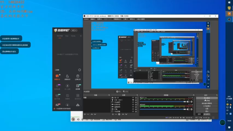Click the tool icon with the download arrow, left of 读弹幕

pos(67,87)
